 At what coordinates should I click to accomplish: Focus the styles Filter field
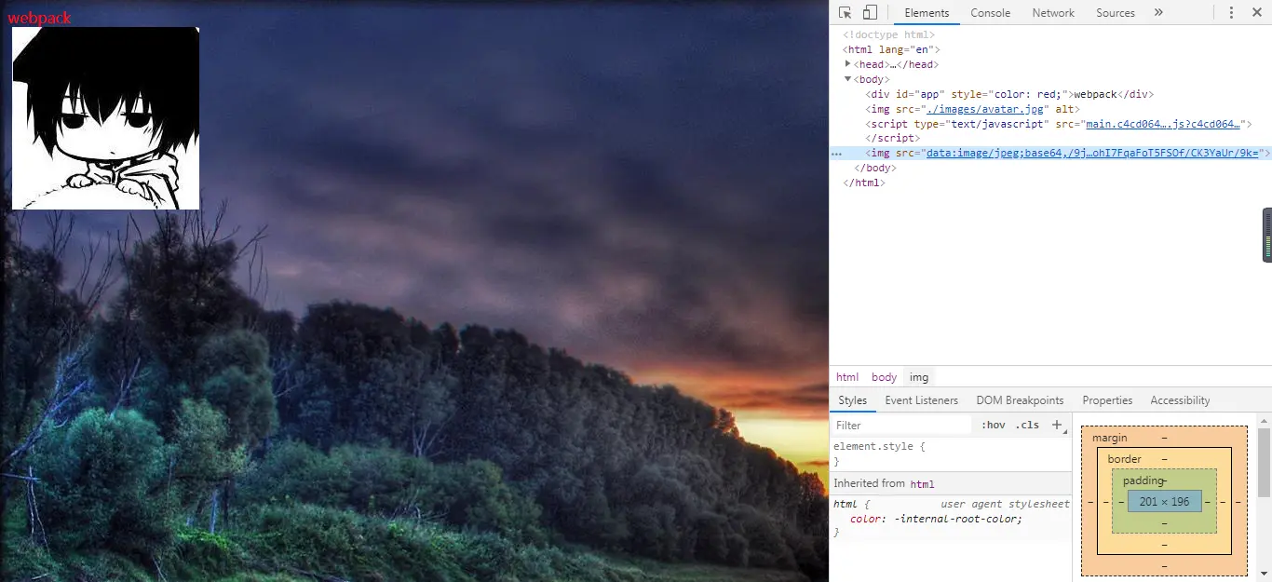tap(901, 426)
